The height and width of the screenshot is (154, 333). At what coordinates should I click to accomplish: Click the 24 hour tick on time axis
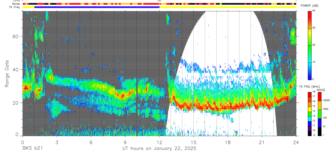[x=296, y=142]
